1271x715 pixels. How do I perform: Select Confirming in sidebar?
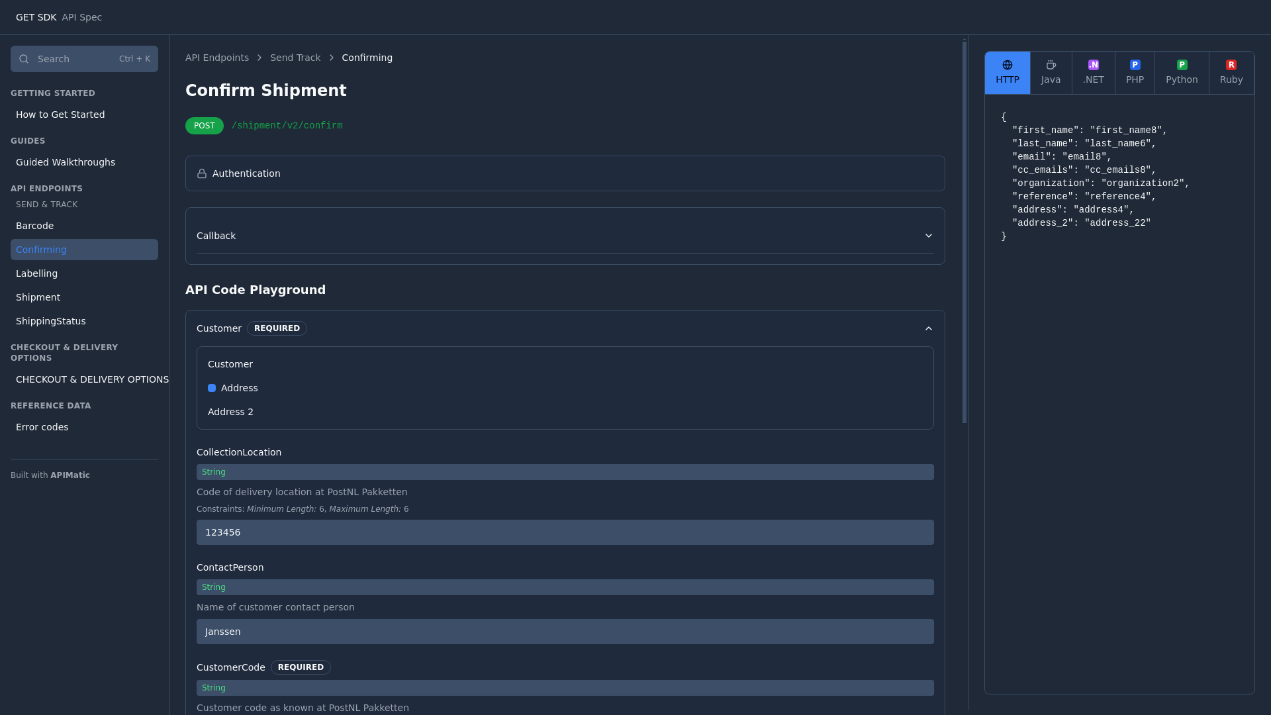84,250
